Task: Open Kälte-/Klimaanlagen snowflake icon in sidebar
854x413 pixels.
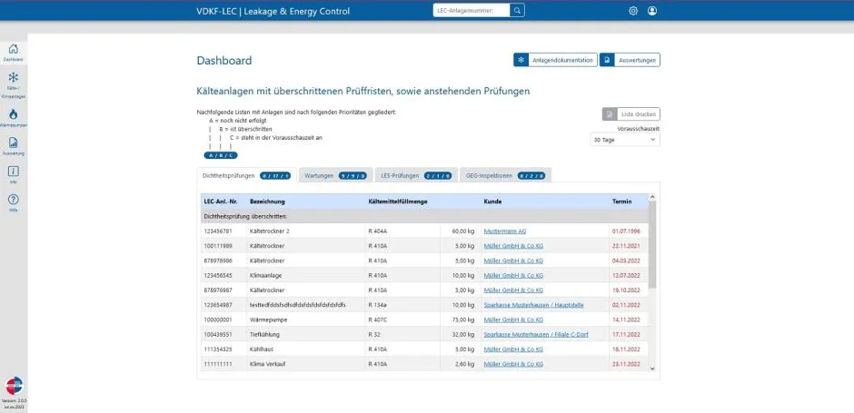Action: pos(13,77)
